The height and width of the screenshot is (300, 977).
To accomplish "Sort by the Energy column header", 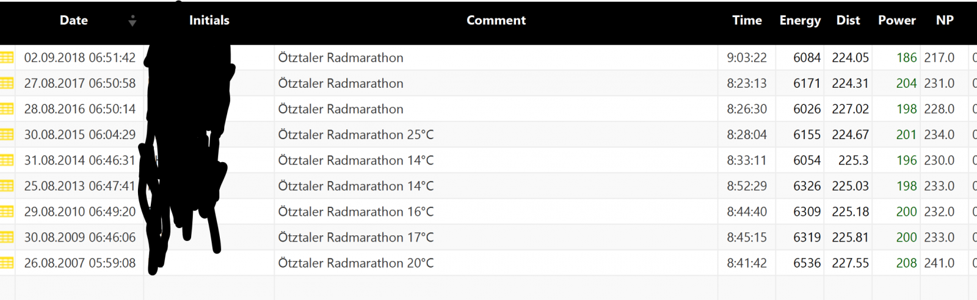I will tap(800, 21).
